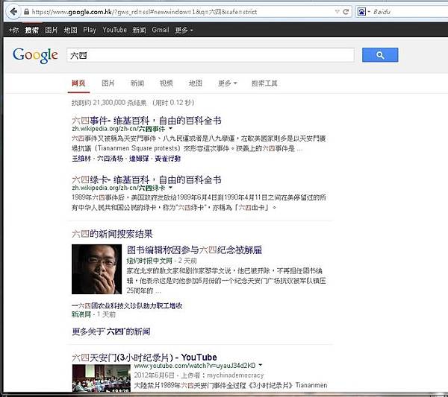Open news story 图书编辑称因参与六四纪念被解雇
The width and height of the screenshot is (448, 397).
(x=194, y=250)
